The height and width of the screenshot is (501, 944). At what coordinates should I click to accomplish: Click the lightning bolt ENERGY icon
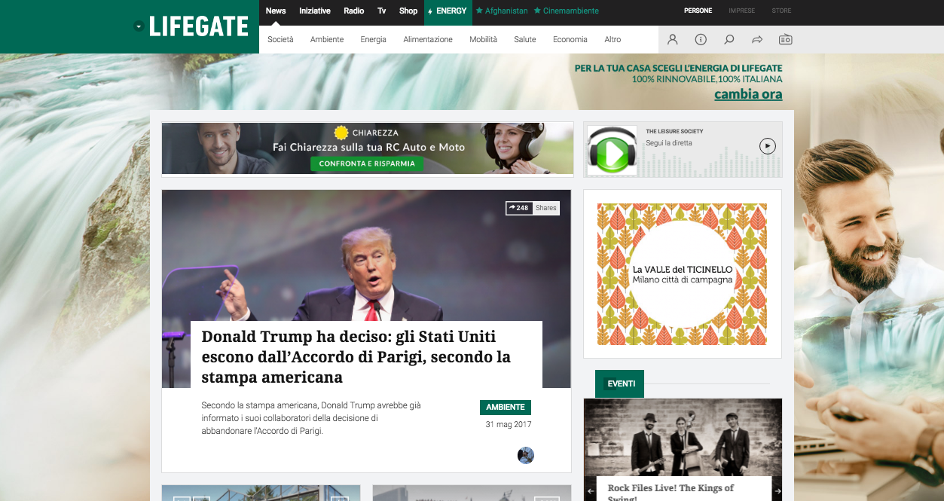430,11
